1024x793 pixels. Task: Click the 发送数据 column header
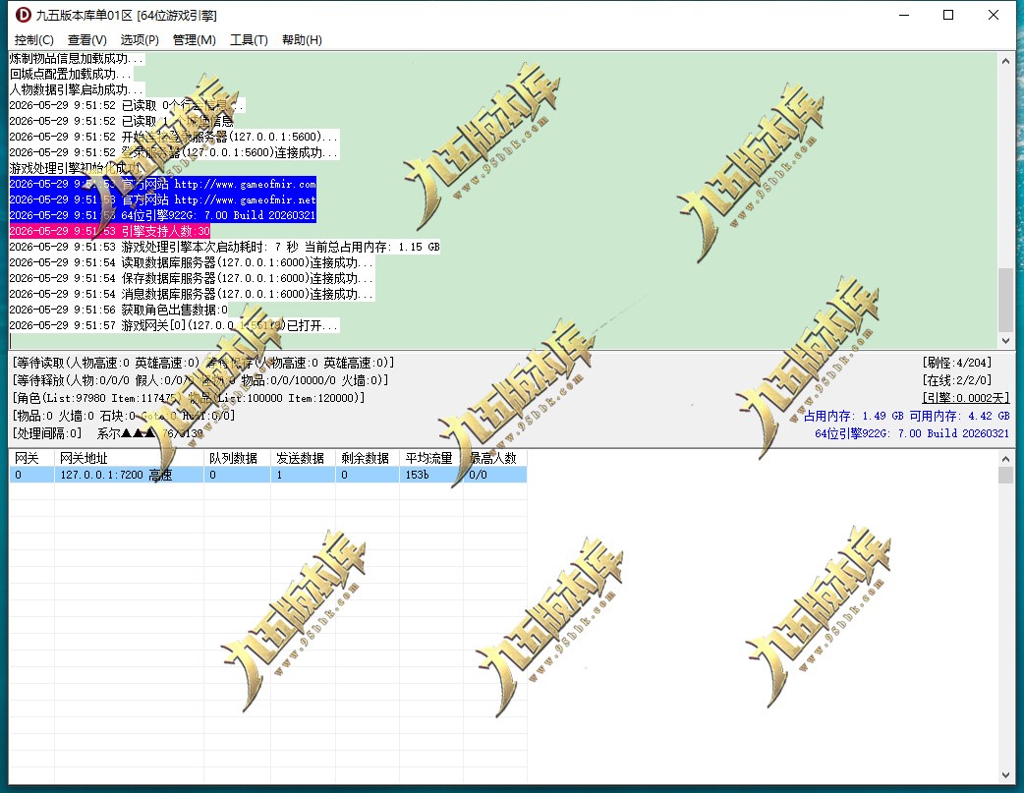(x=303, y=458)
